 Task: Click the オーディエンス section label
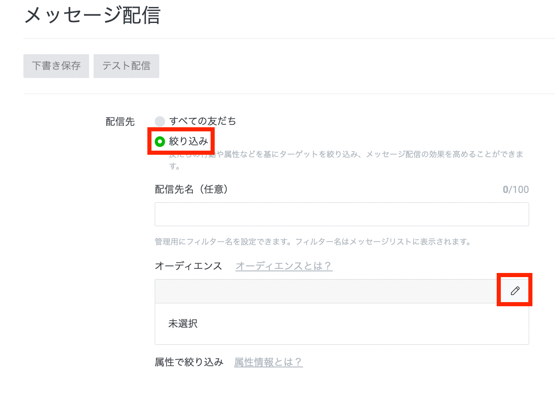click(188, 266)
